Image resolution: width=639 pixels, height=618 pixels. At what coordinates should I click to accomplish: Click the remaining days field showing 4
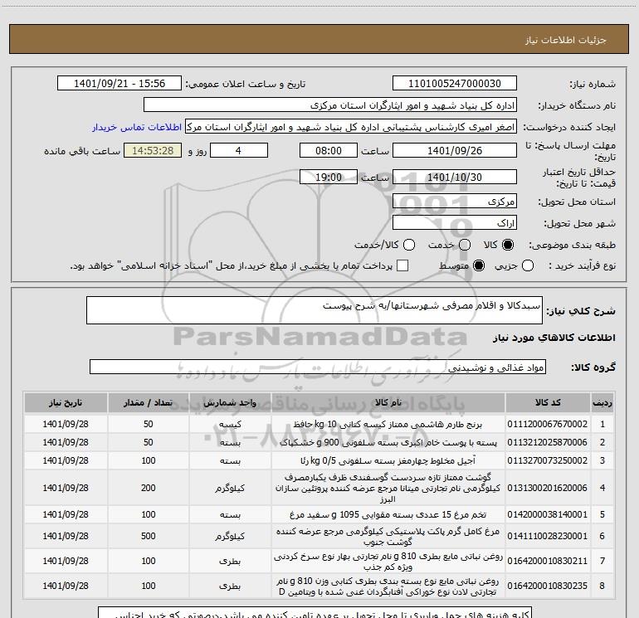pyautogui.click(x=239, y=151)
